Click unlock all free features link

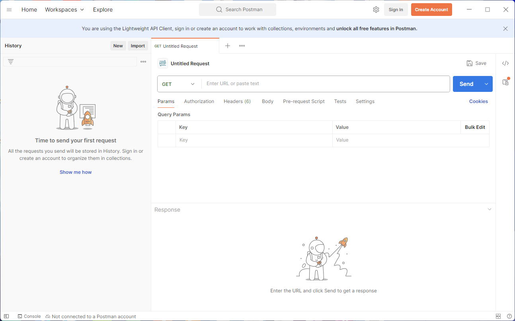[x=376, y=29]
